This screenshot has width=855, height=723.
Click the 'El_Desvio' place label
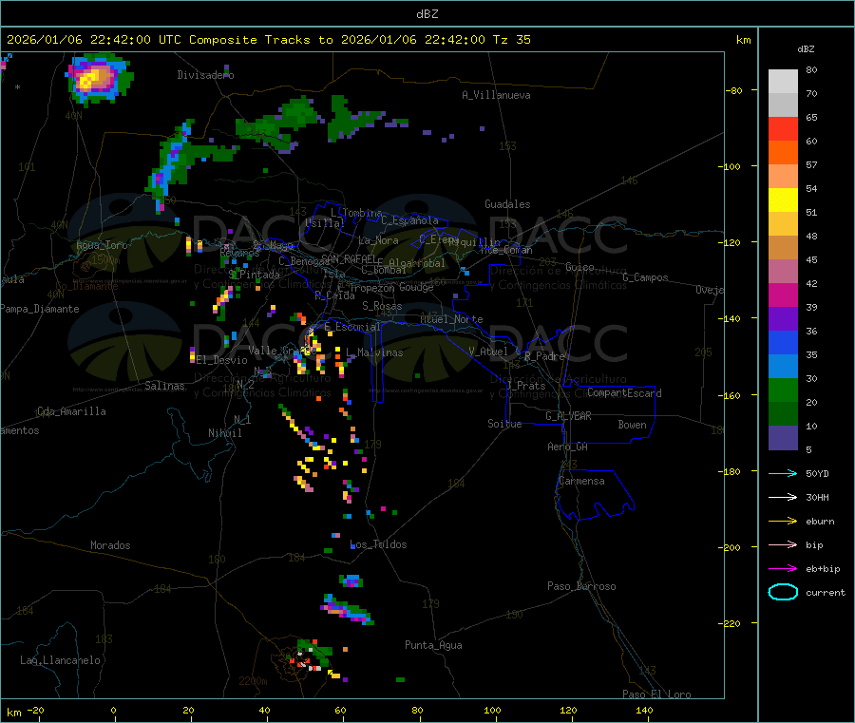pyautogui.click(x=221, y=360)
